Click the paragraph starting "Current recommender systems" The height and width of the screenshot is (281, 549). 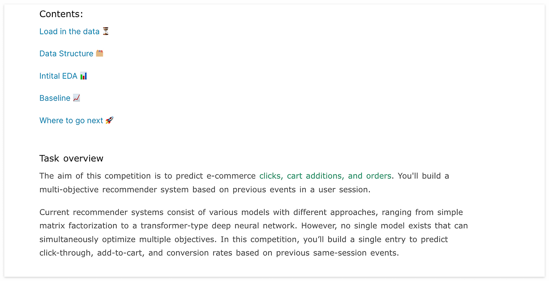tap(253, 233)
